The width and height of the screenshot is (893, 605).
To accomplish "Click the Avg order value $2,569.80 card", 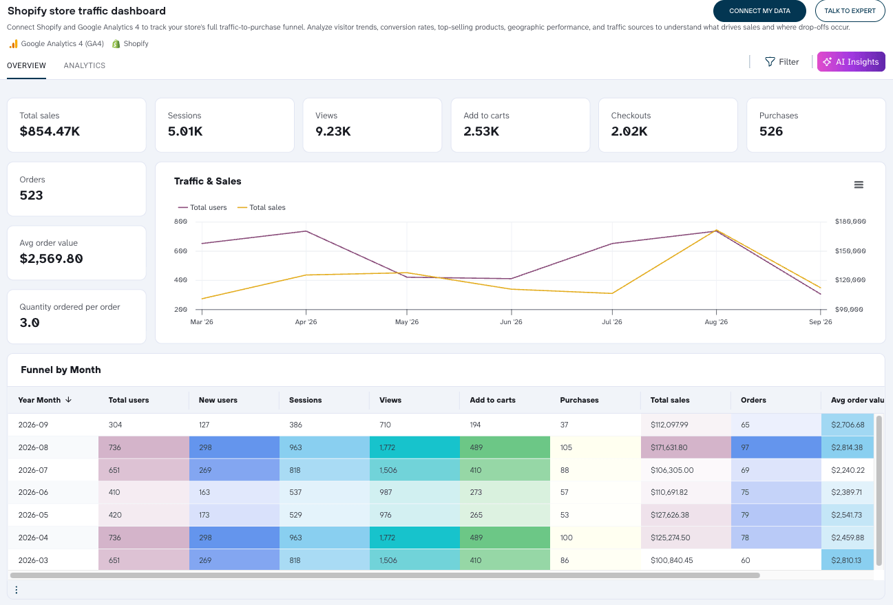I will [76, 253].
